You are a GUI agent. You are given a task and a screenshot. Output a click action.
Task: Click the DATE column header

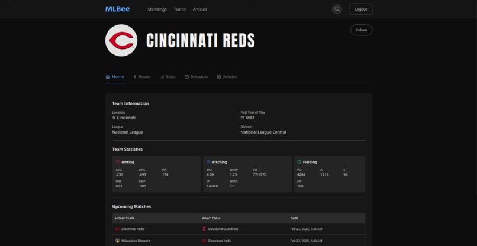pos(294,218)
